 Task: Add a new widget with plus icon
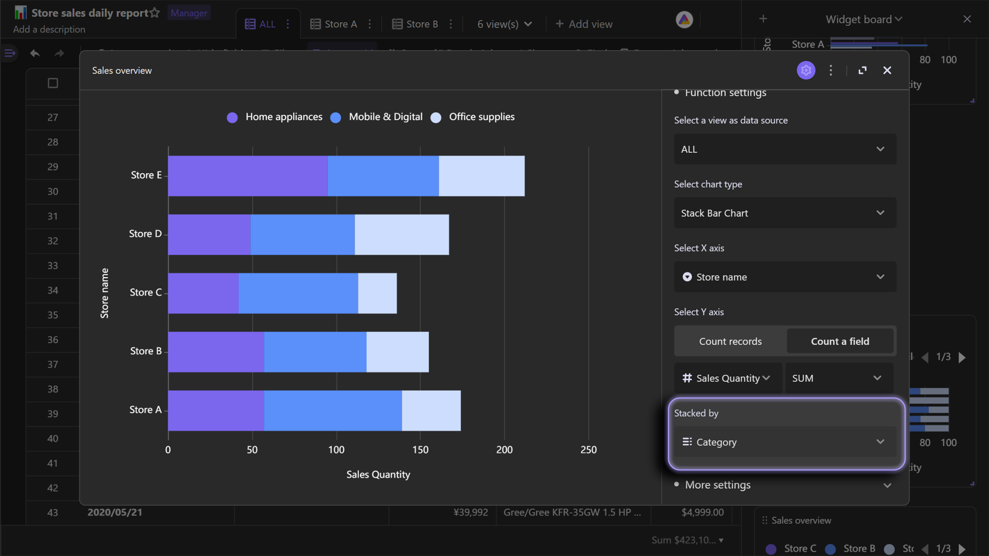click(x=763, y=19)
